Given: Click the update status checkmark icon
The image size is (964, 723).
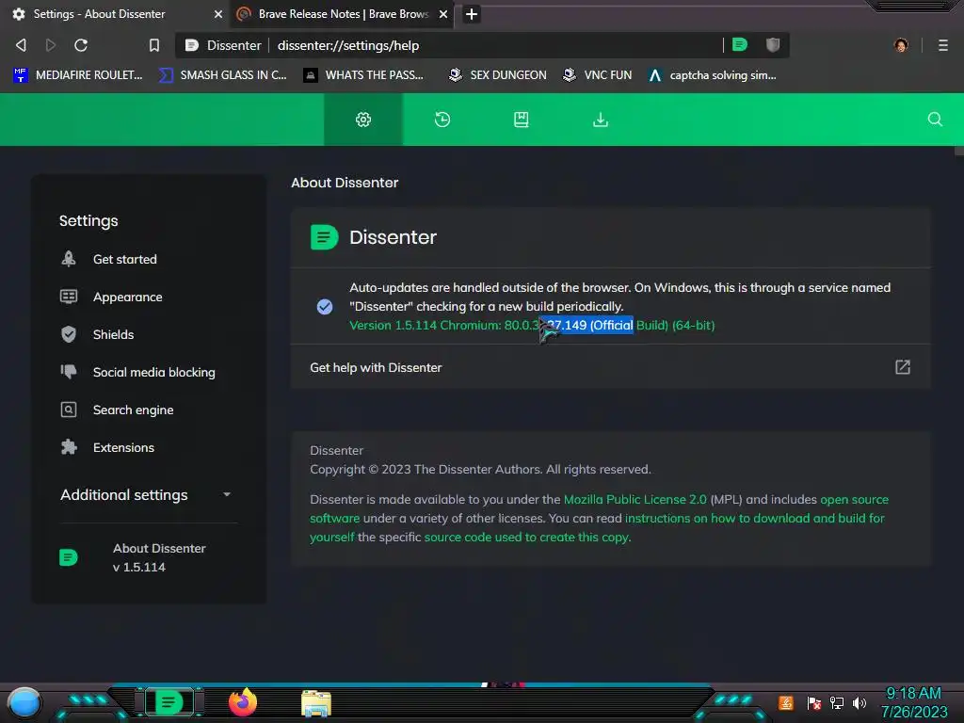Looking at the screenshot, I should [325, 306].
